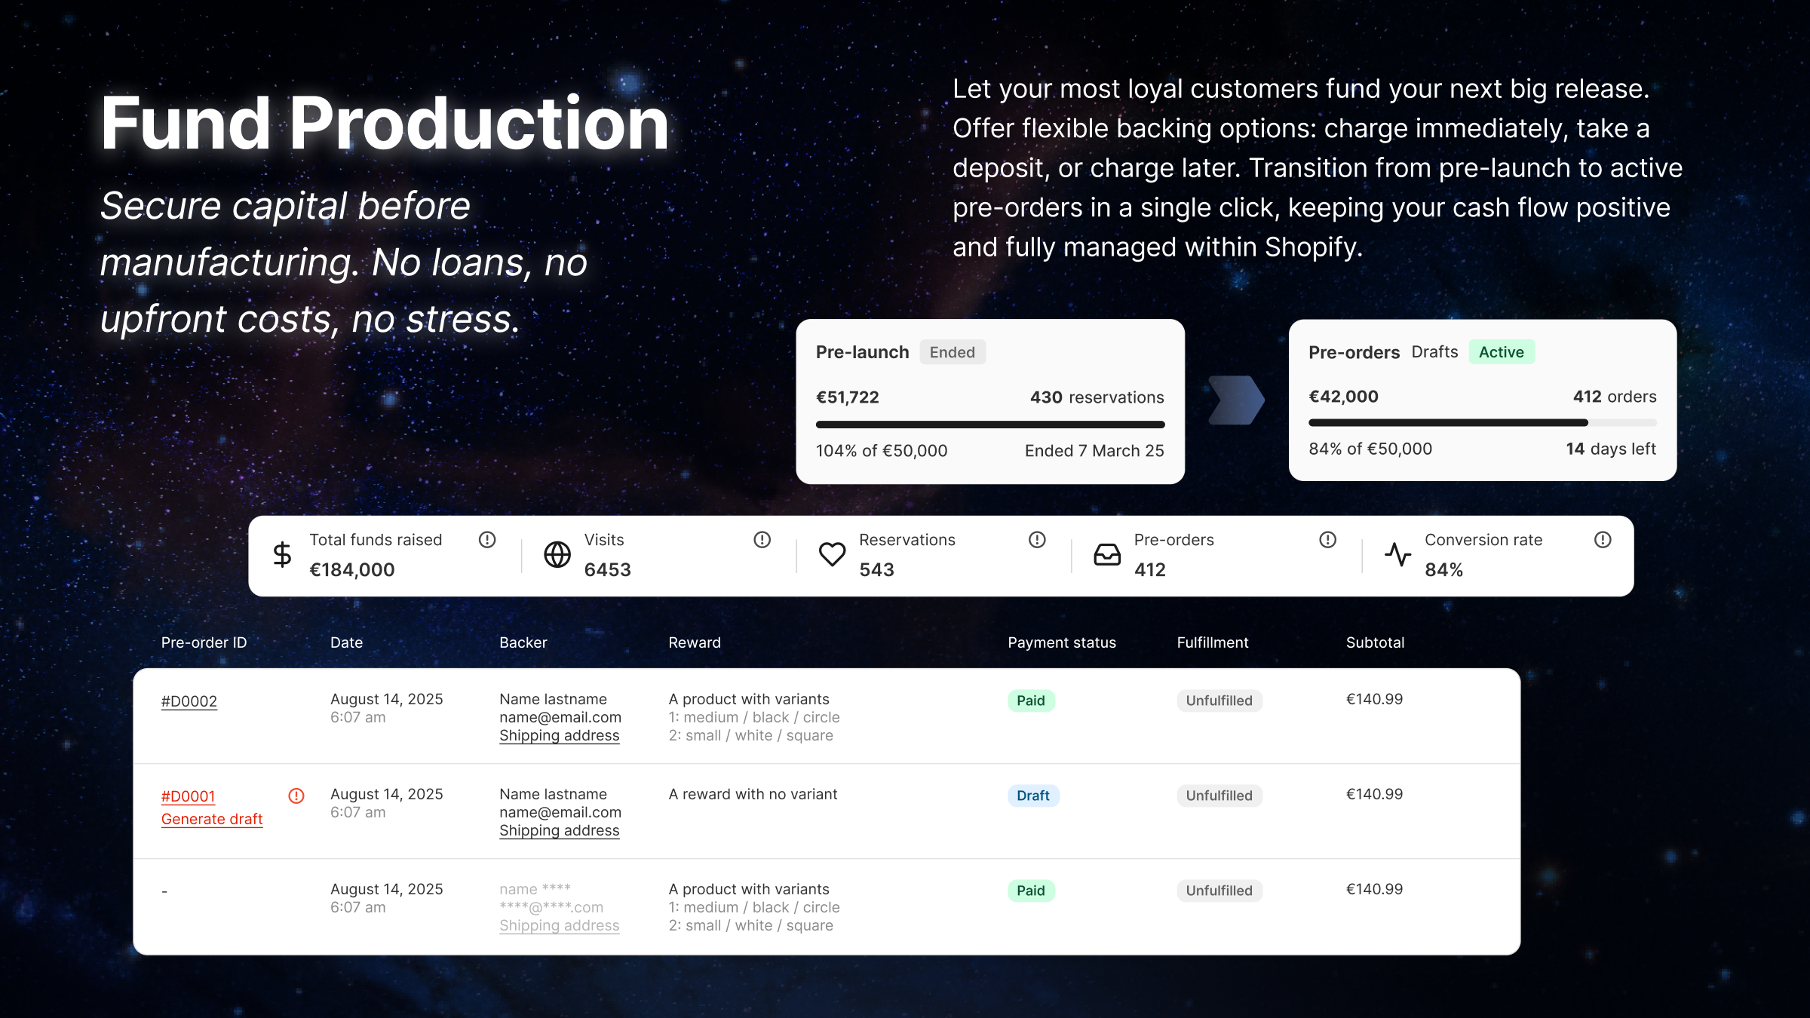This screenshot has width=1810, height=1018.
Task: Switch to the Drafts view on Pre-orders card
Action: (1434, 351)
